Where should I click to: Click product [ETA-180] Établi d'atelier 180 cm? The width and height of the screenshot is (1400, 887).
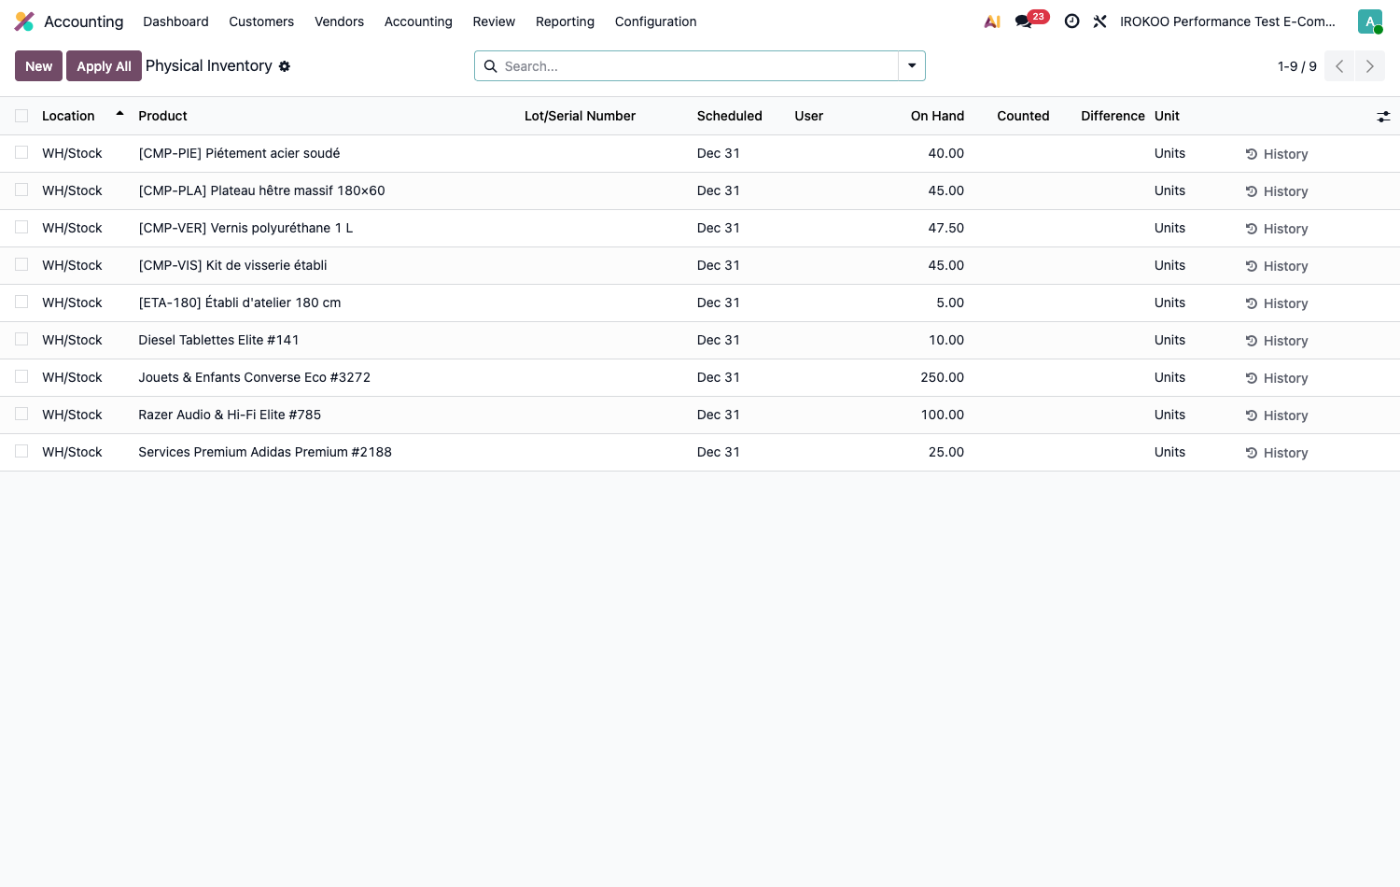point(240,303)
